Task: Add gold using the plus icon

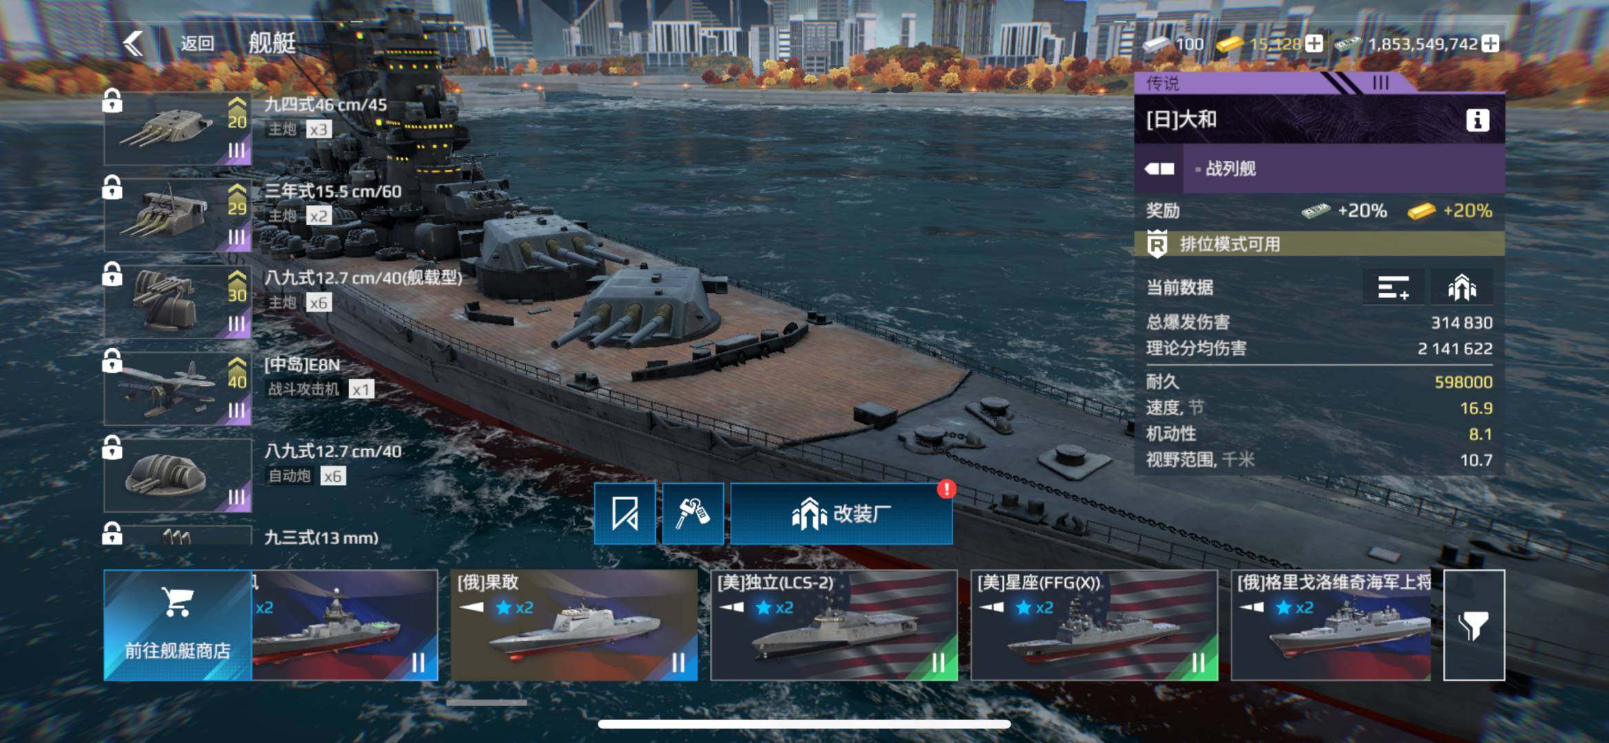Action: pos(1314,43)
